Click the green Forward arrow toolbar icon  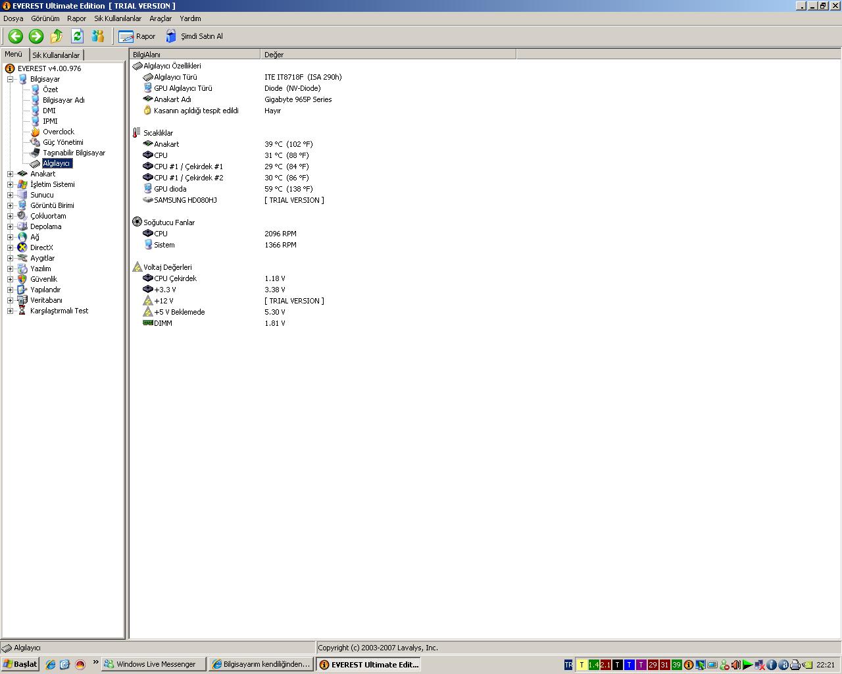pos(36,36)
